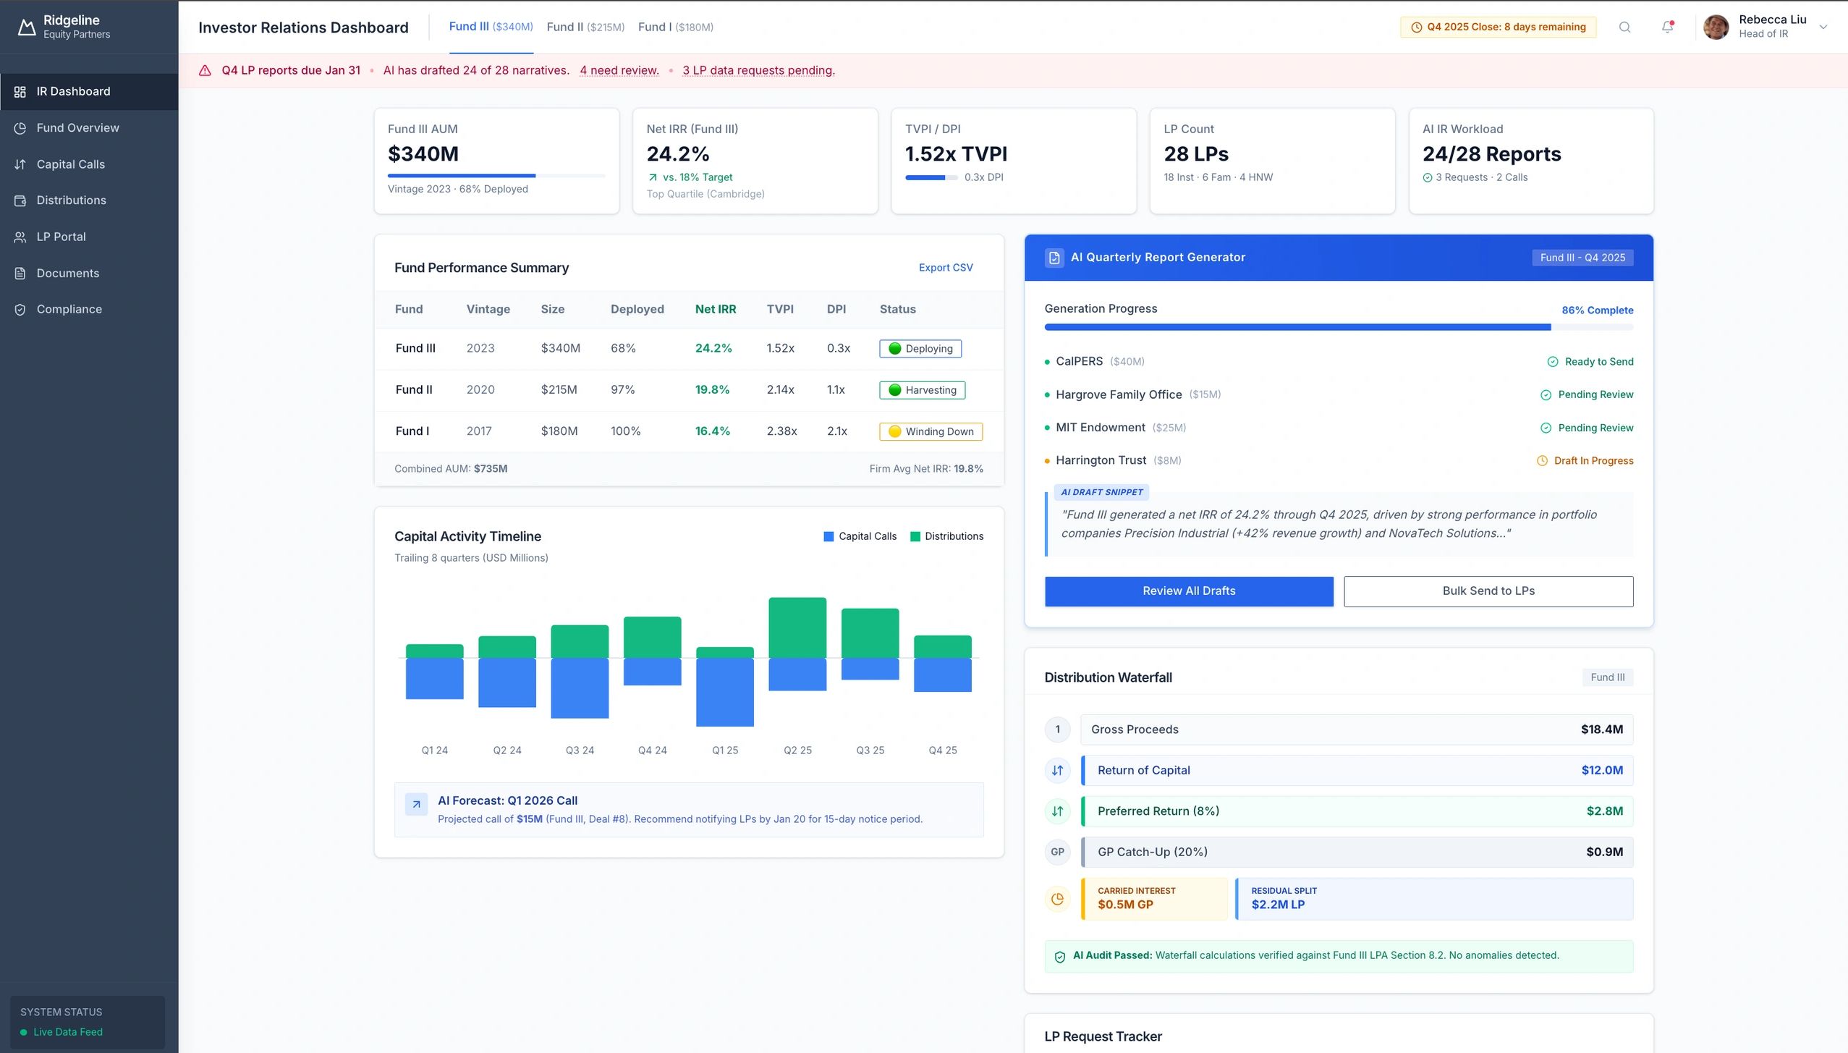1848x1053 pixels.
Task: Open search with the magnifier icon
Action: coord(1624,27)
